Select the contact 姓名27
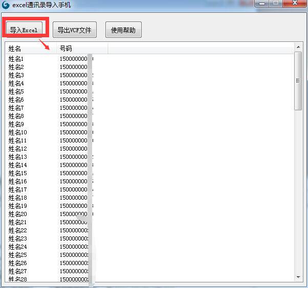 [18, 271]
